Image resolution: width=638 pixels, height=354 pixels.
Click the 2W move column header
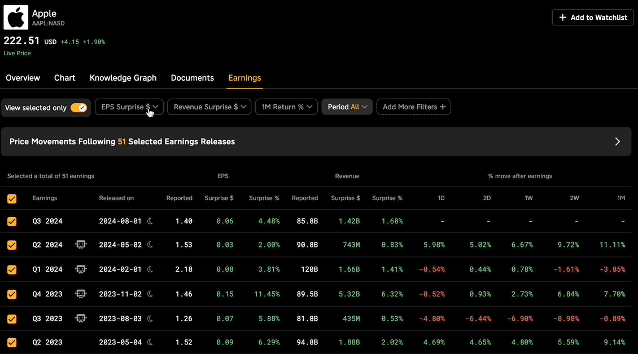tap(574, 198)
